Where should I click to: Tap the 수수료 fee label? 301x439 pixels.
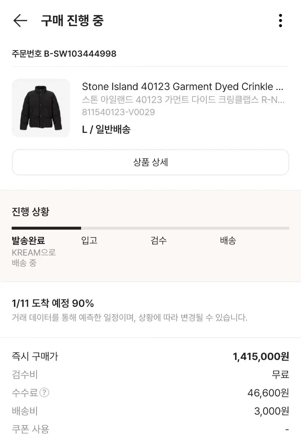click(x=25, y=393)
